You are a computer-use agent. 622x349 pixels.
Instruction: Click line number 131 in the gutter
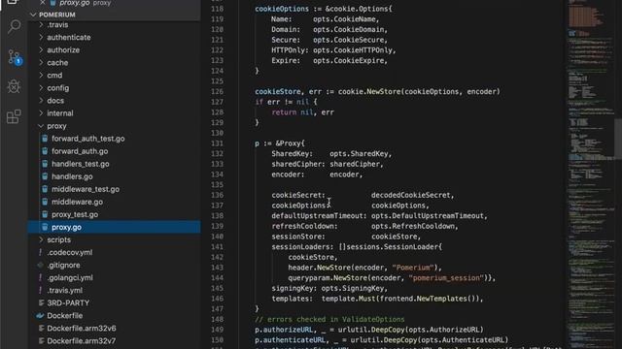point(217,143)
